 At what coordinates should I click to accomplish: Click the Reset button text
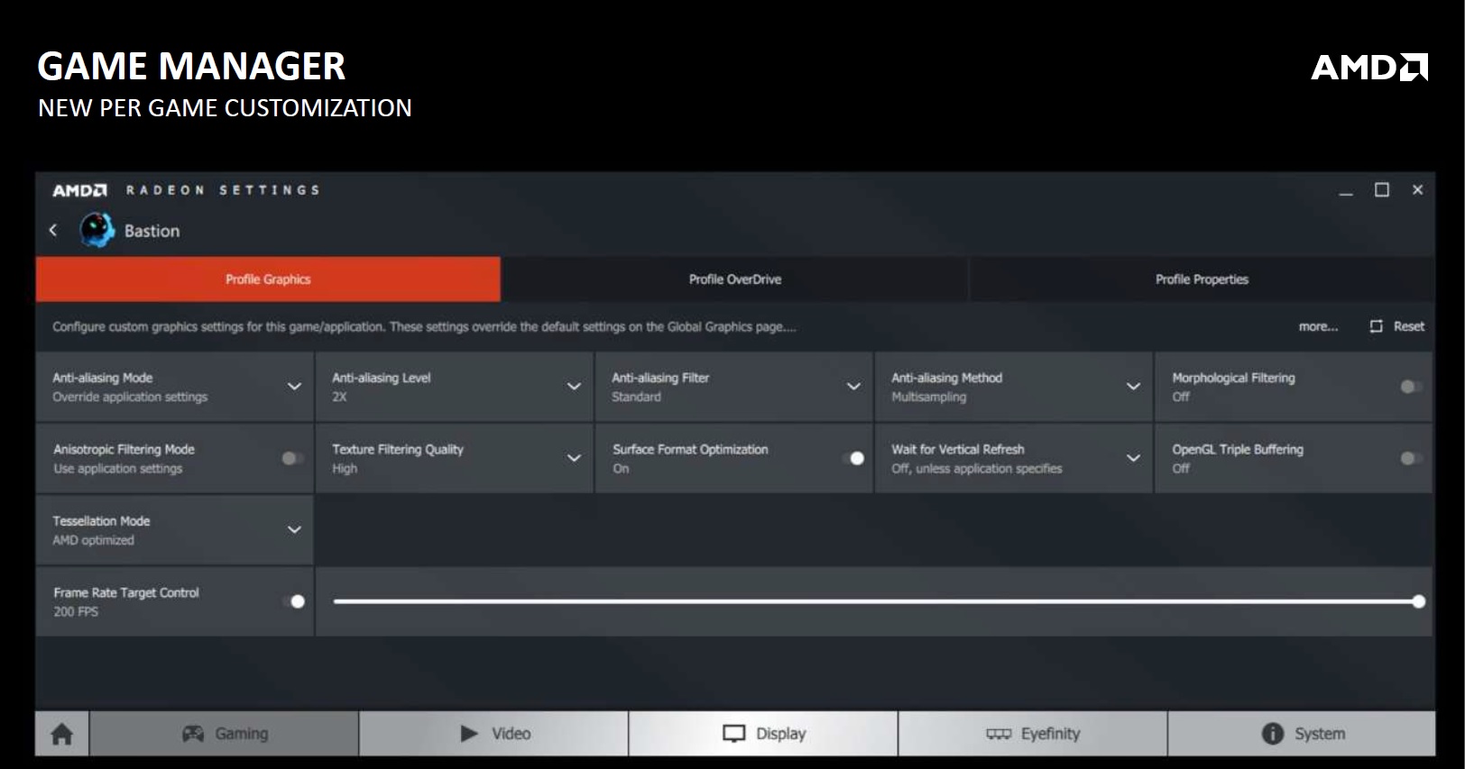point(1409,326)
